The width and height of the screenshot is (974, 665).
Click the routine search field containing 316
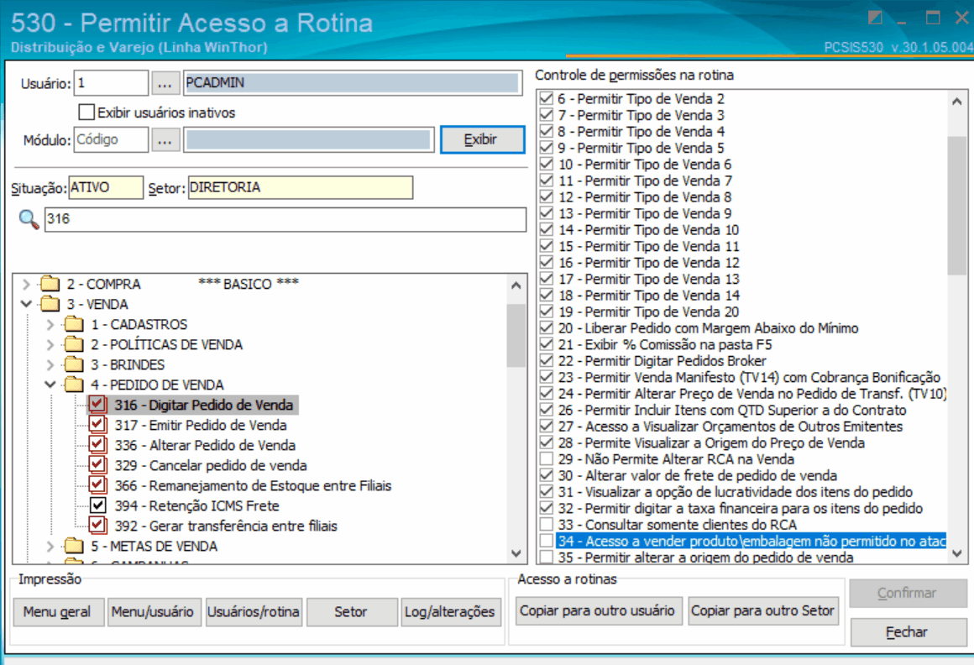[x=285, y=219]
